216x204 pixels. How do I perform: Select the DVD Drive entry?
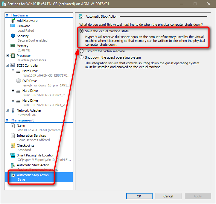click(x=30, y=81)
